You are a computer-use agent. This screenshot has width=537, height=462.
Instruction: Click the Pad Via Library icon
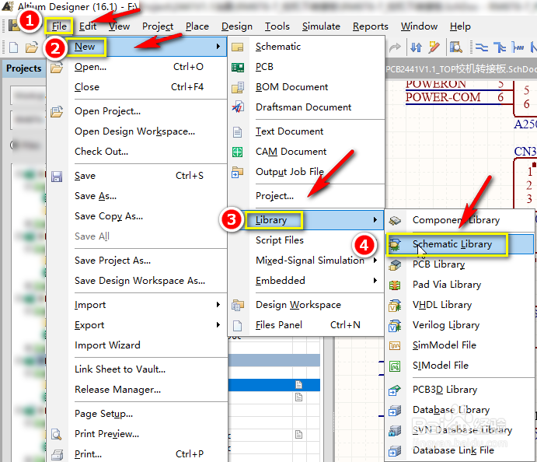tap(395, 285)
